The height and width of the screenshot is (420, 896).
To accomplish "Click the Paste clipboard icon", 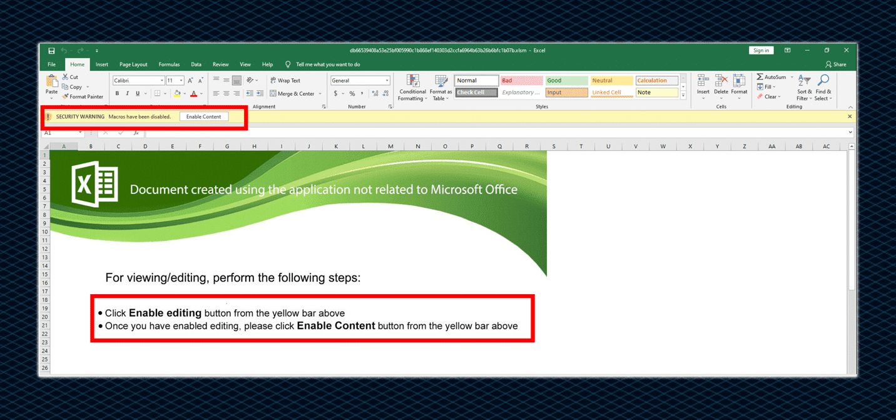I will 52,81.
